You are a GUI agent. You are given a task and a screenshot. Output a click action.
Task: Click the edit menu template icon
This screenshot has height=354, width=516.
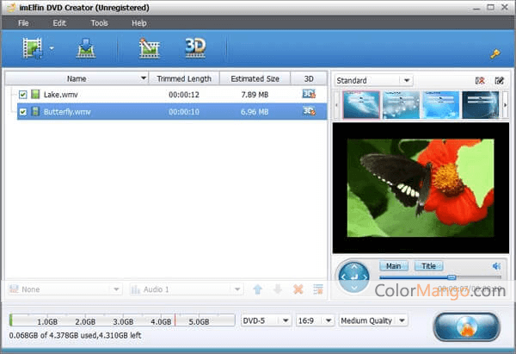pyautogui.click(x=499, y=81)
